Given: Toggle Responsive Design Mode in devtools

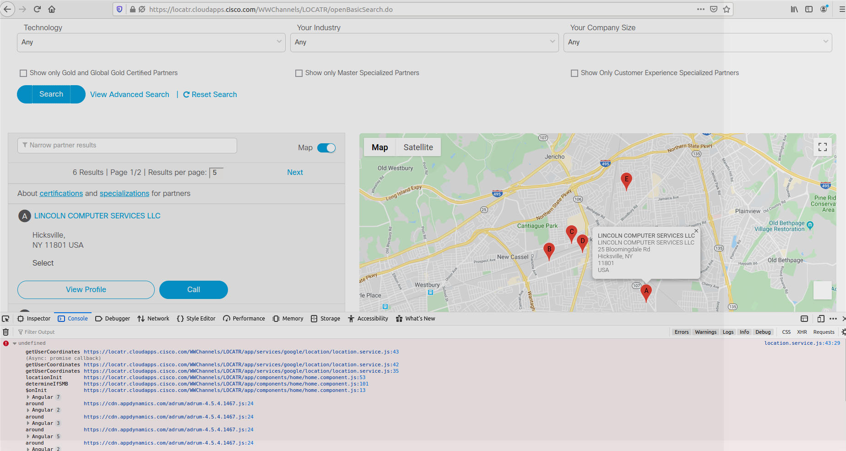Looking at the screenshot, I should click(820, 318).
